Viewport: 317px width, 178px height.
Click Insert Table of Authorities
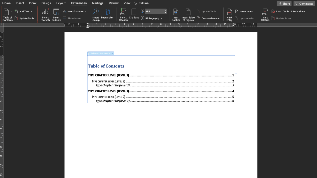tap(288, 11)
